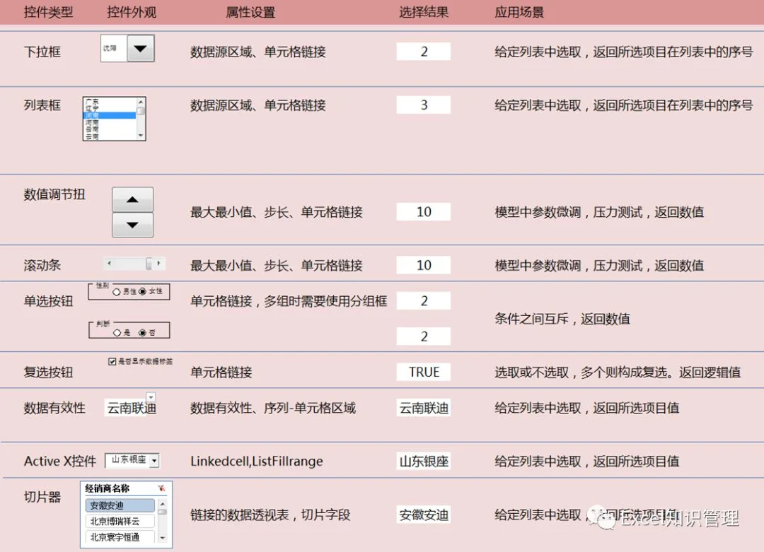Image resolution: width=764 pixels, height=552 pixels.
Task: Click the 切片器 row label
Action: 42,496
